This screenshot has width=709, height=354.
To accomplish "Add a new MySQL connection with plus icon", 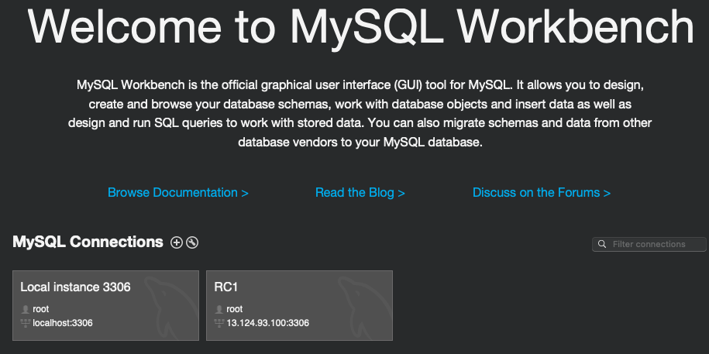I will [177, 242].
